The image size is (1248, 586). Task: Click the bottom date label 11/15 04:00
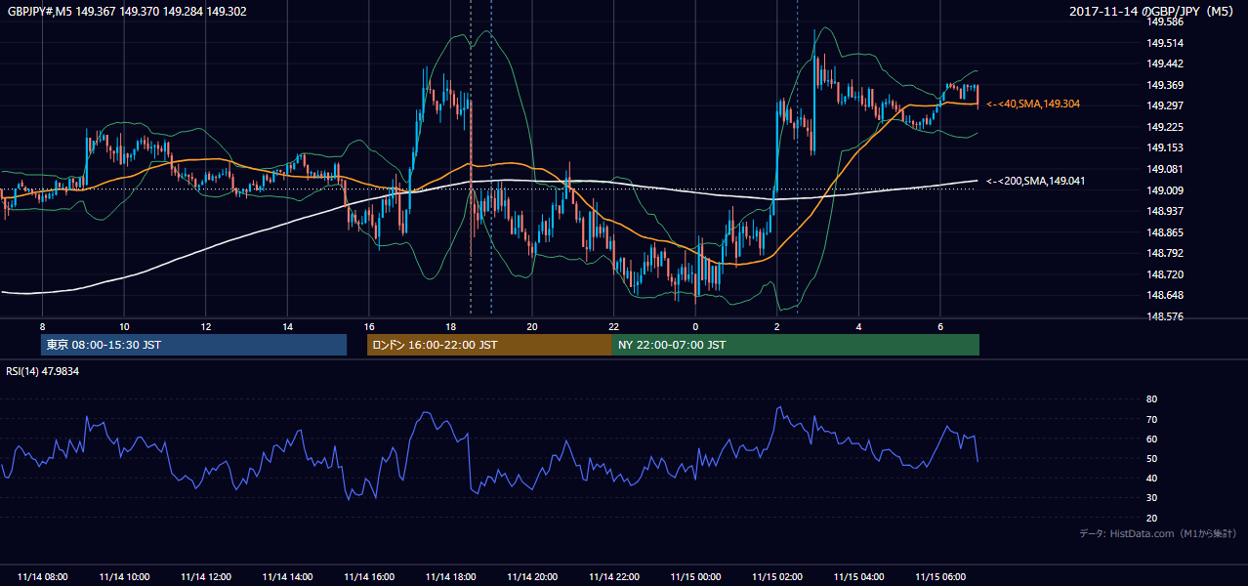click(x=860, y=577)
